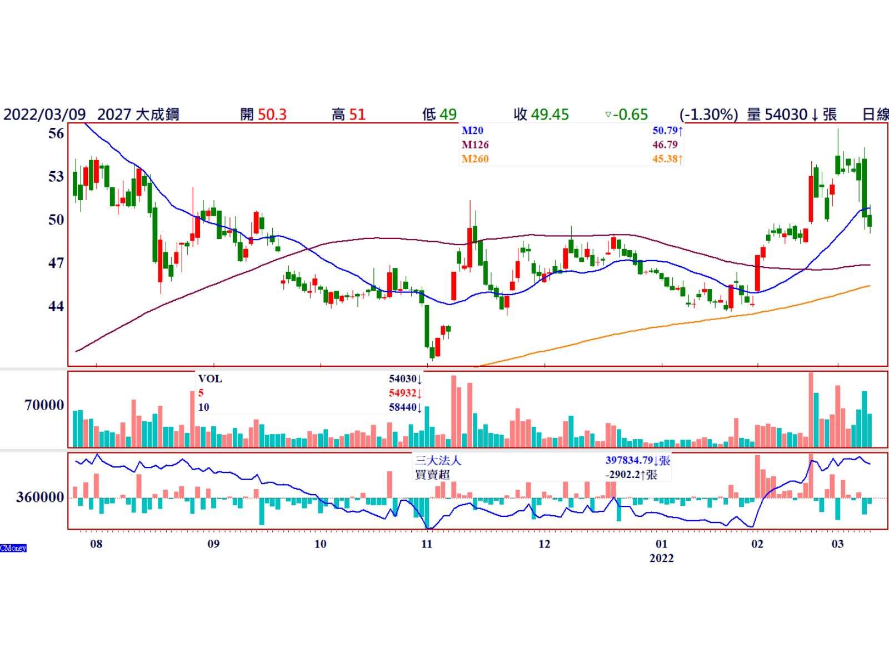The image size is (889, 667).
Task: Click the 11 month marker on time axis
Action: 426,544
